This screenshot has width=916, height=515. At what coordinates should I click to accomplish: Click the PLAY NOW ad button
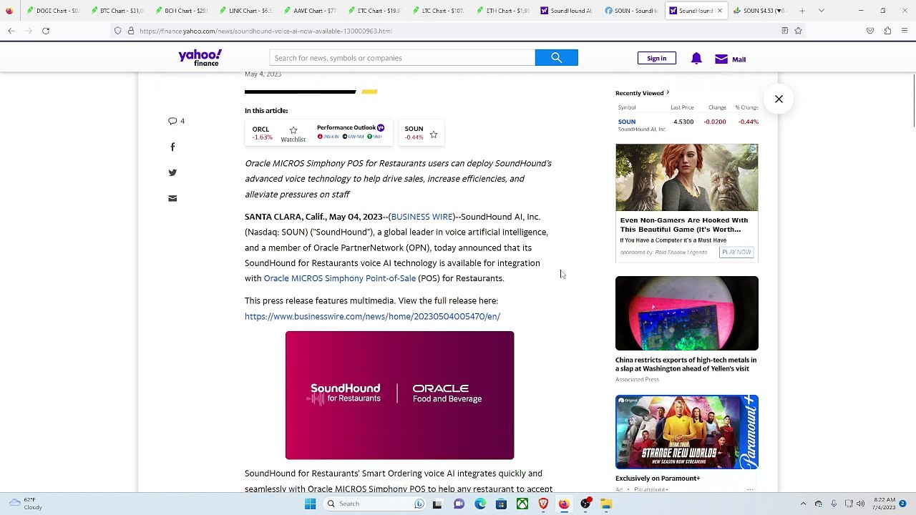pyautogui.click(x=736, y=252)
